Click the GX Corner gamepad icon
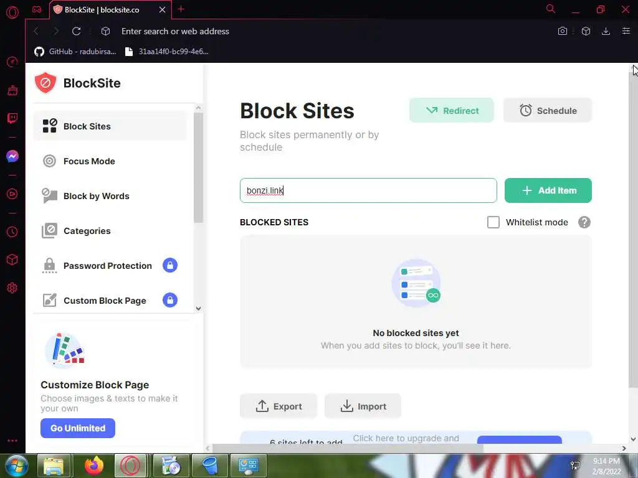 coord(37,9)
